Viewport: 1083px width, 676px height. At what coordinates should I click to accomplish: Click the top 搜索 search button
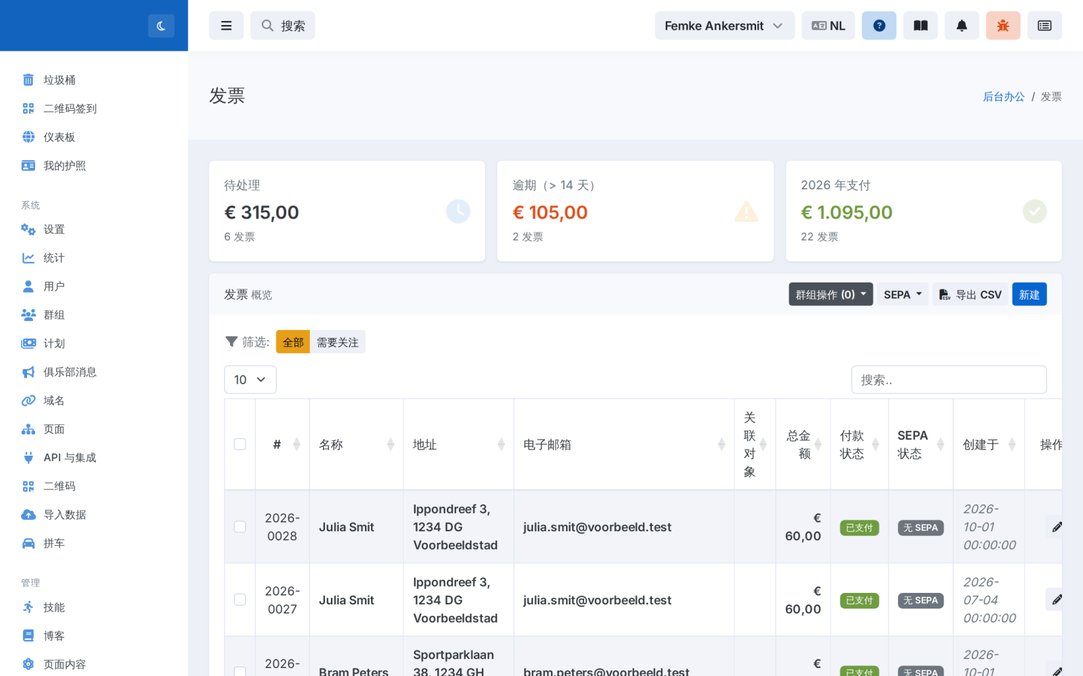[x=283, y=26]
